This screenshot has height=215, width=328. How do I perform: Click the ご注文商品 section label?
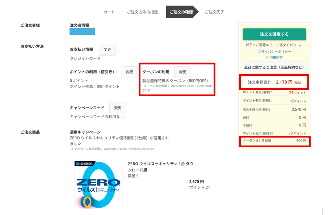tap(30, 132)
